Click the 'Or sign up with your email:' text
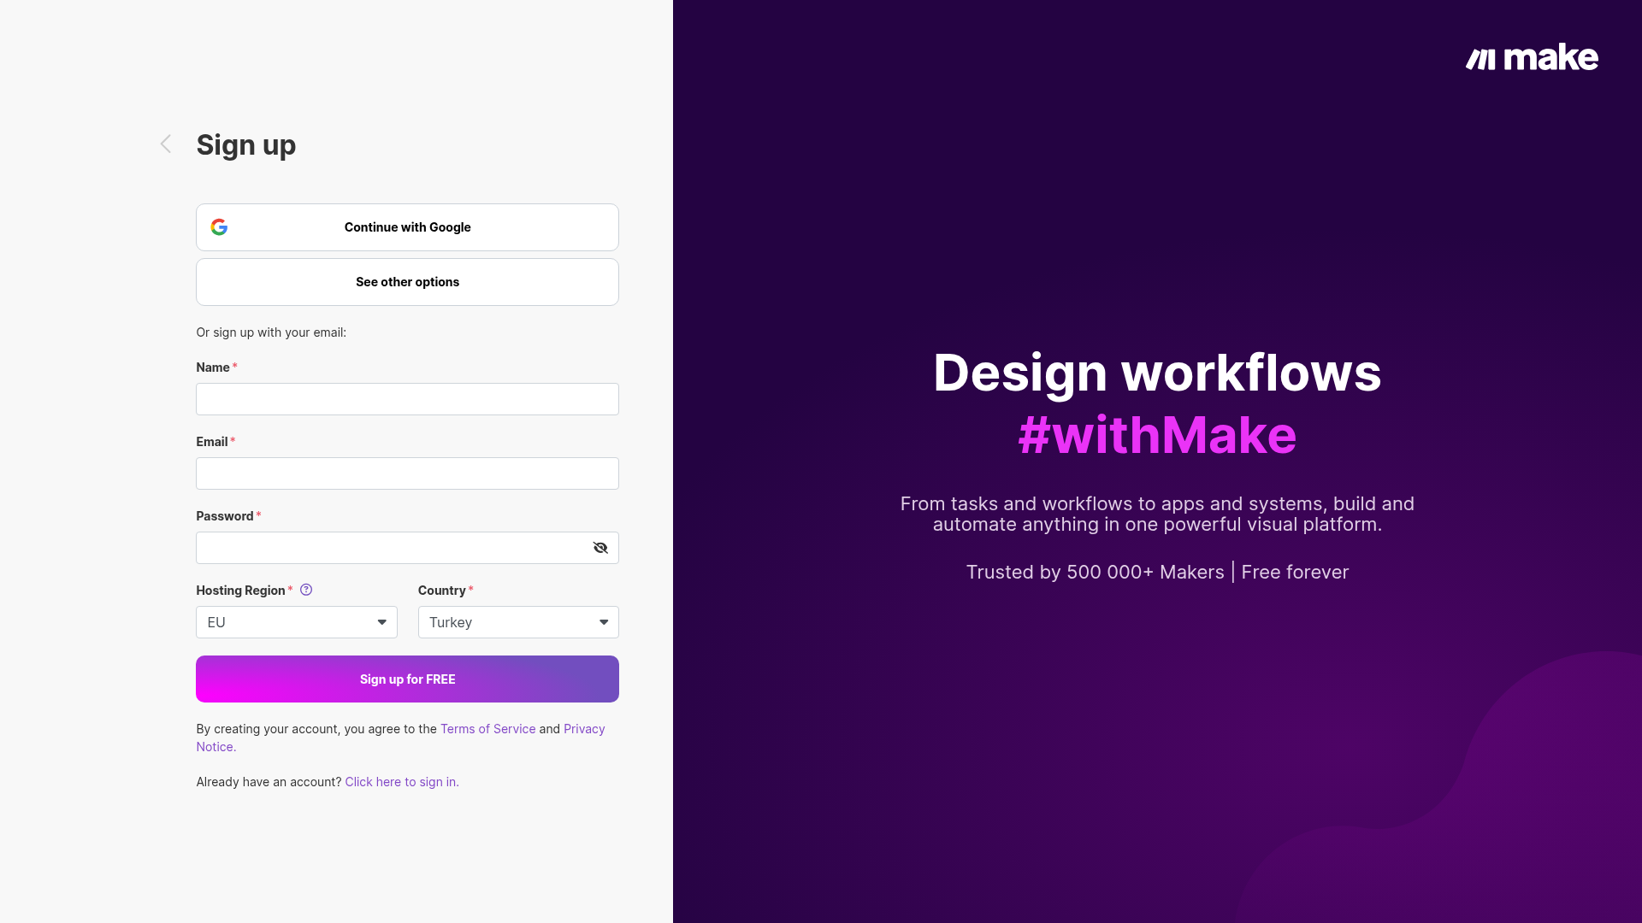The width and height of the screenshot is (1642, 923). pyautogui.click(x=271, y=332)
